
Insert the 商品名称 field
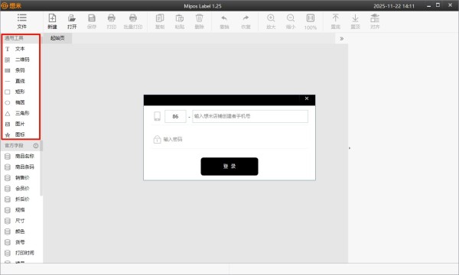pyautogui.click(x=21, y=157)
